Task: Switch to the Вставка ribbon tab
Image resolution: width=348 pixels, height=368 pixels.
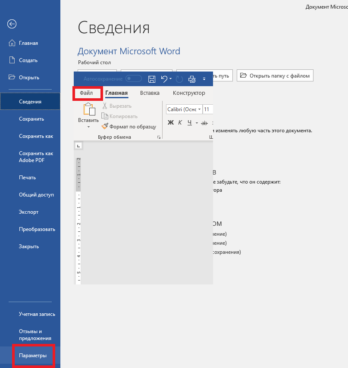Action: pos(150,93)
